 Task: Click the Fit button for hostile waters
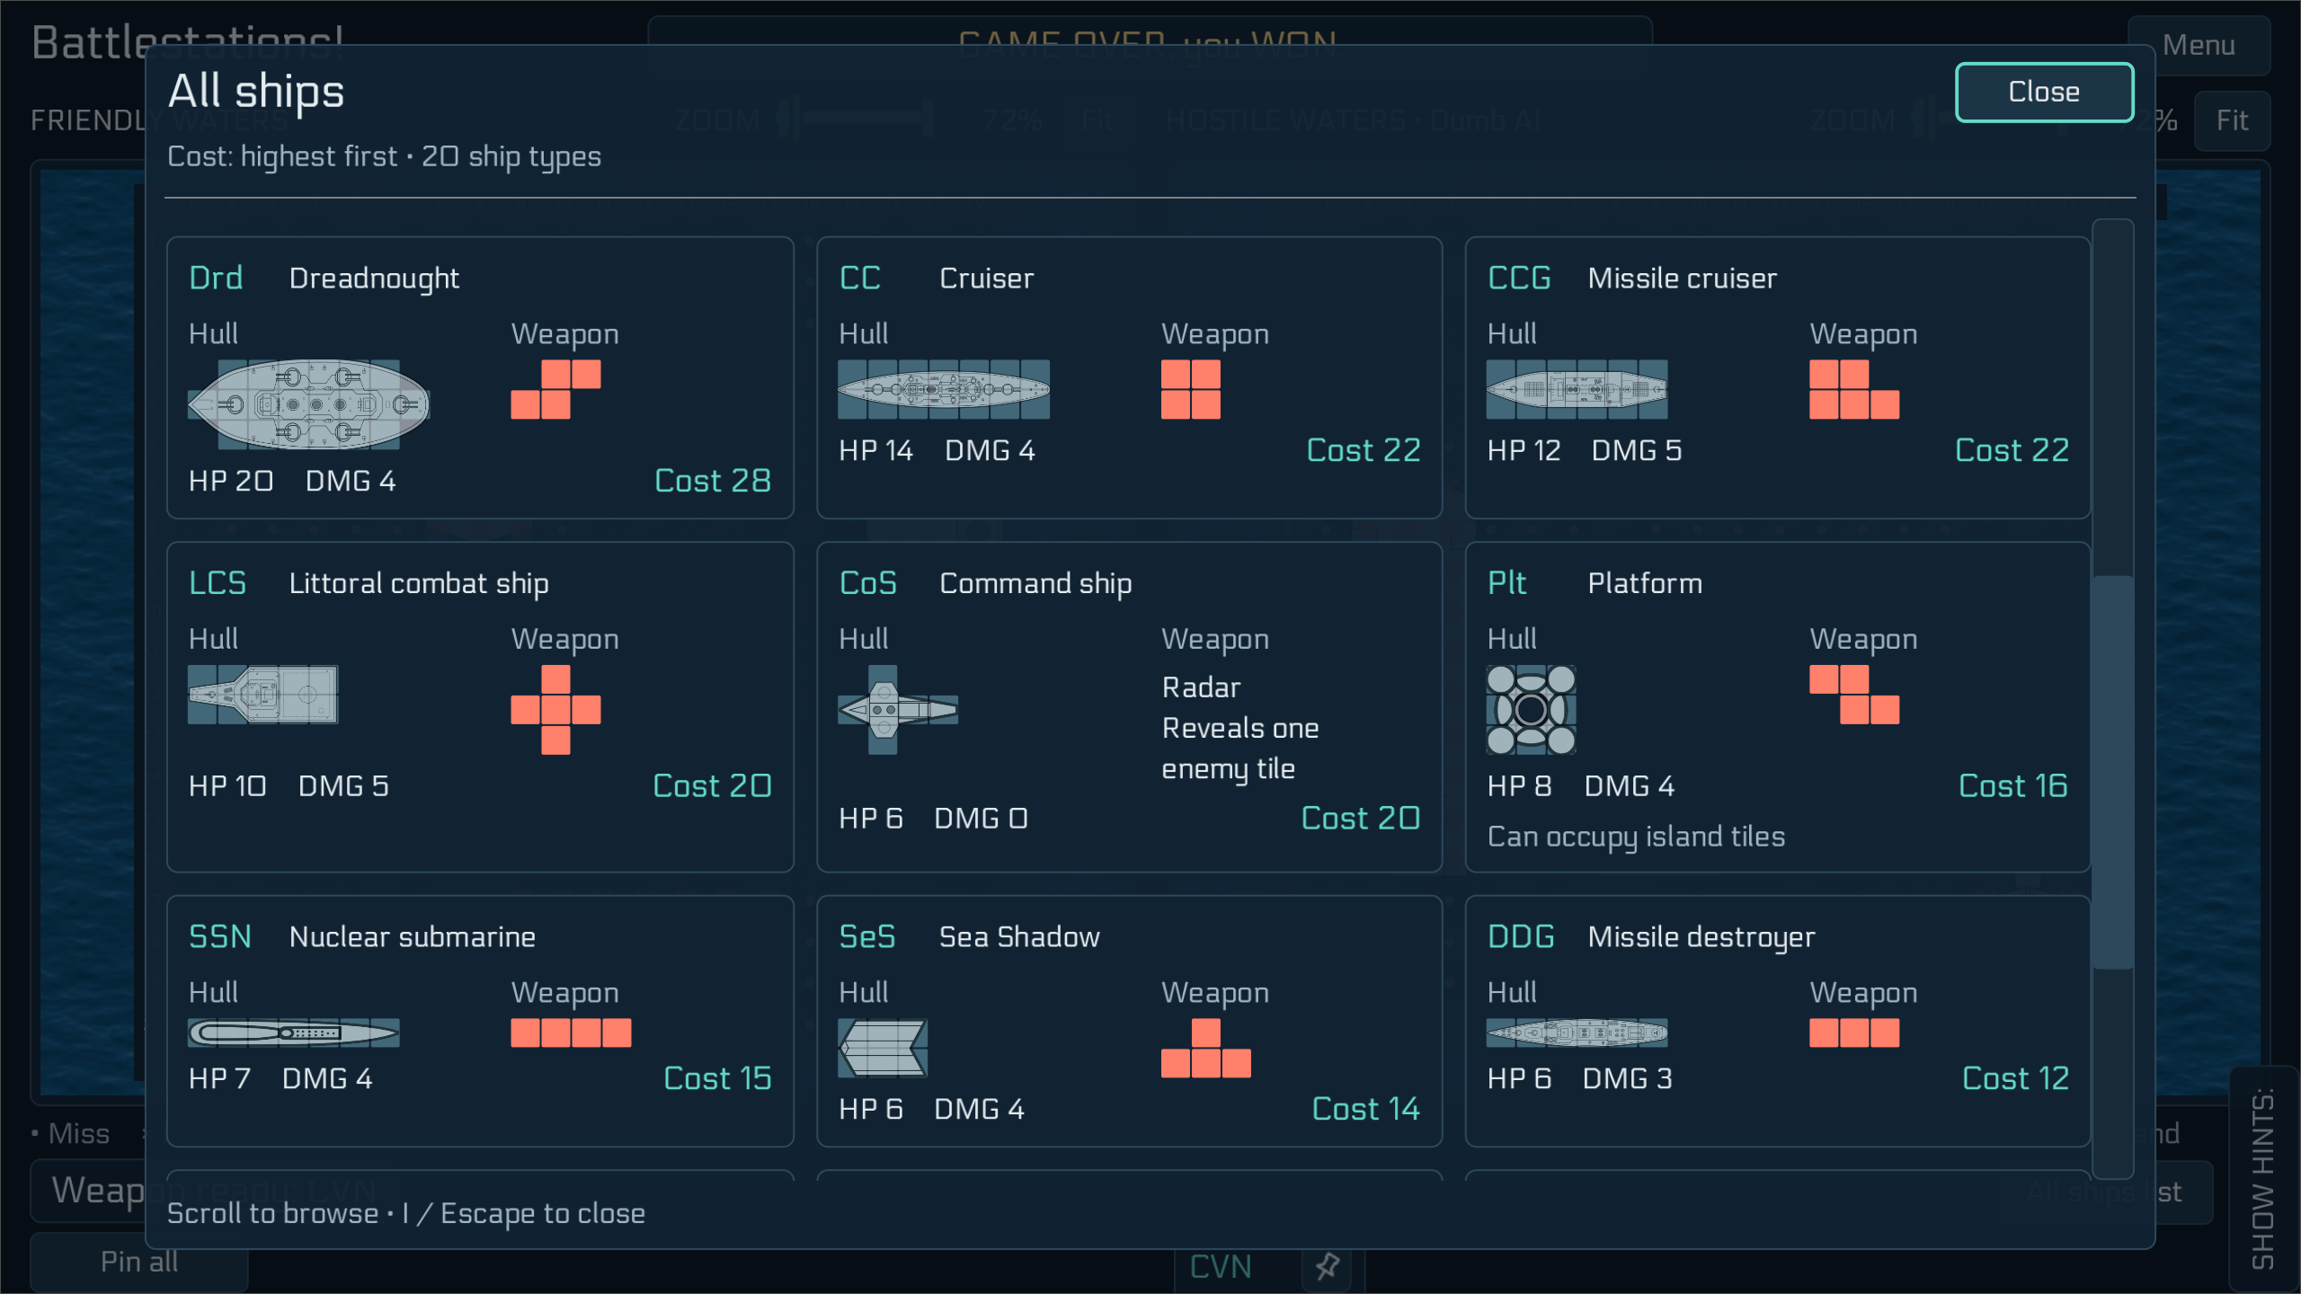click(x=2232, y=120)
